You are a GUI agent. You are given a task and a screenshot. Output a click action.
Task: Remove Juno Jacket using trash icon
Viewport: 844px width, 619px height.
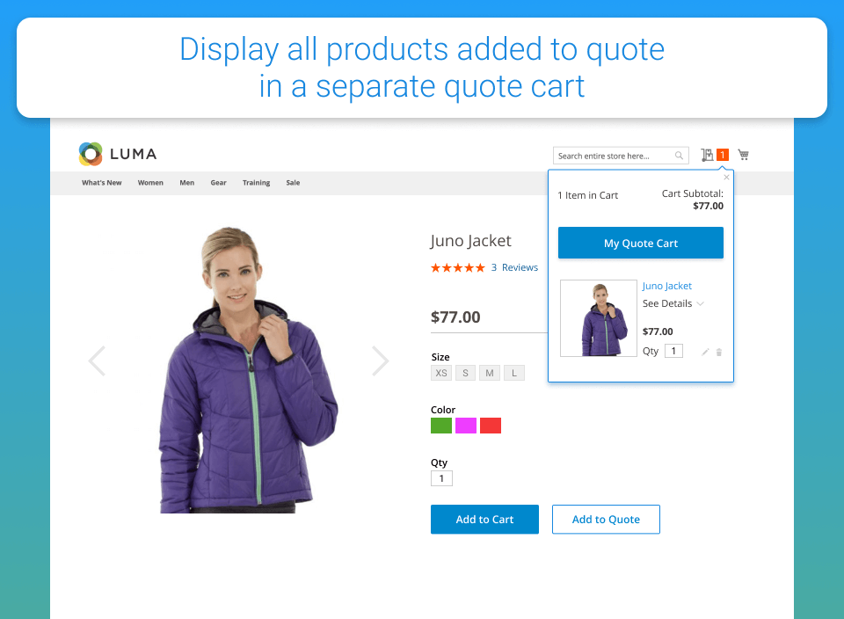click(x=719, y=352)
